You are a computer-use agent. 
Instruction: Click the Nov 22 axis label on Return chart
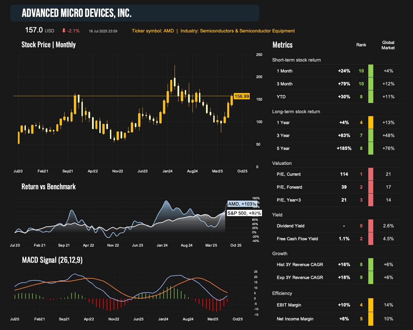[x=113, y=245]
